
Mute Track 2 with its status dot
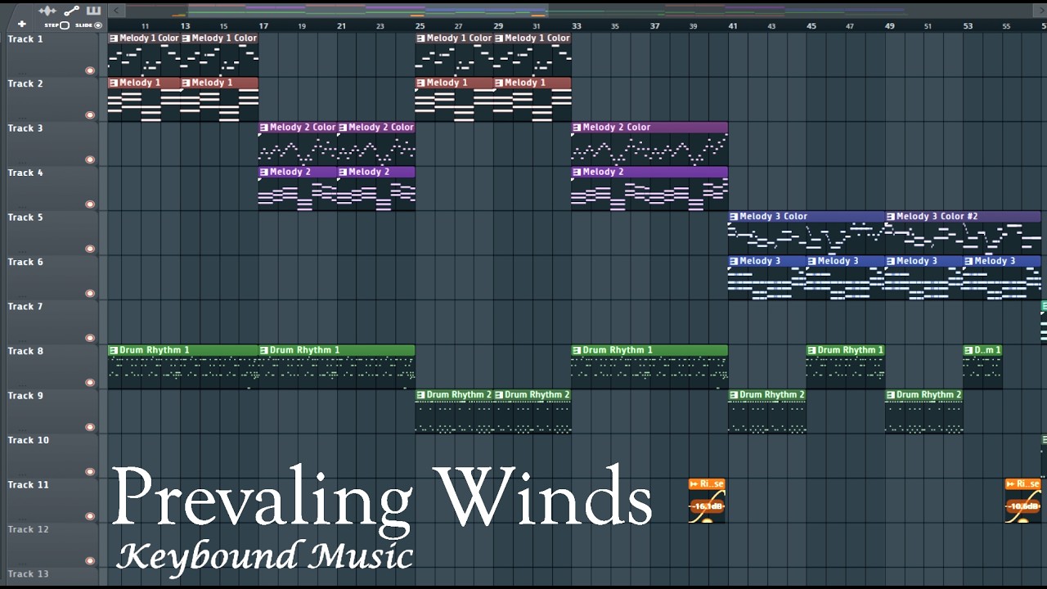pyautogui.click(x=90, y=115)
